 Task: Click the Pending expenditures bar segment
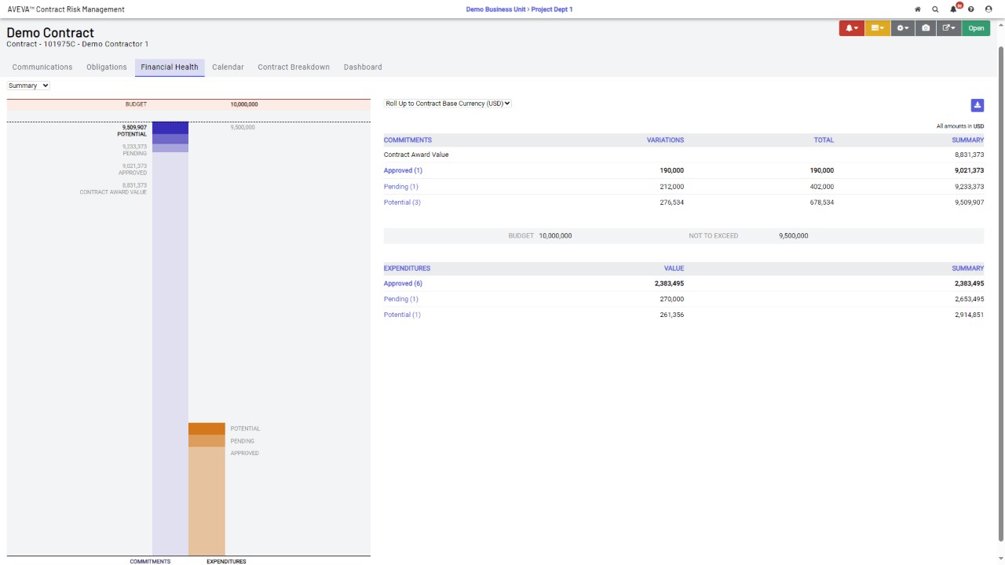[206, 441]
